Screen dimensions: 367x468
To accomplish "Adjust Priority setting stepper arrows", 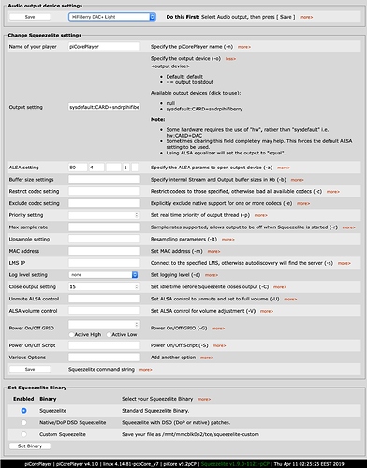I will [137, 215].
